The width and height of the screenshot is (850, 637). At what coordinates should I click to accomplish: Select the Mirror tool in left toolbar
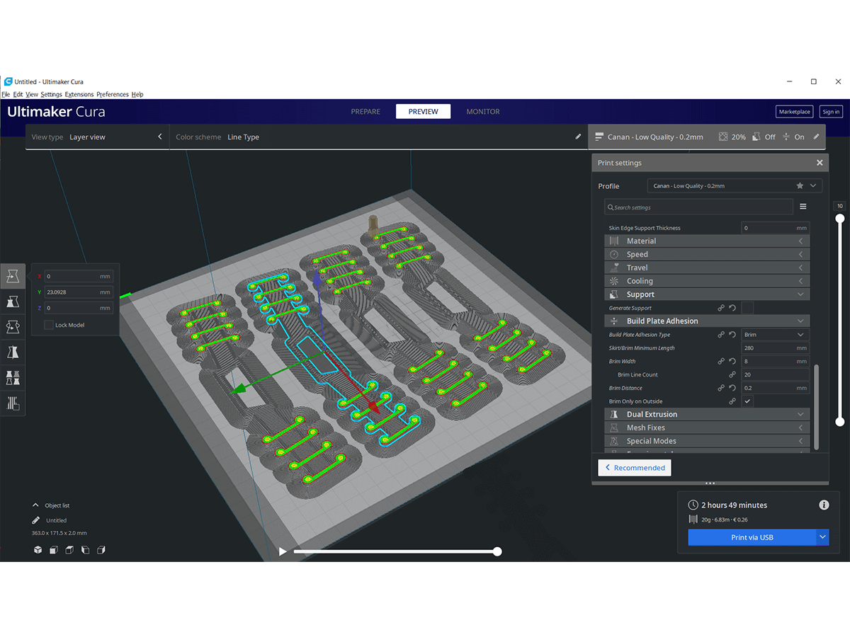coord(13,352)
